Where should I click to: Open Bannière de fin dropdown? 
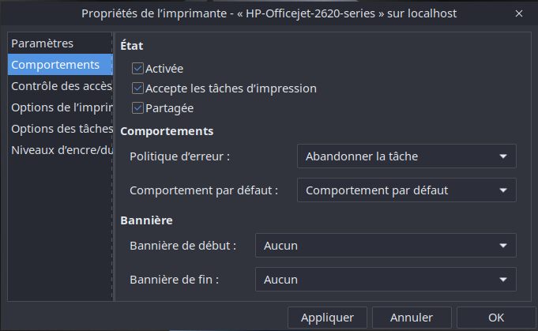click(x=385, y=280)
